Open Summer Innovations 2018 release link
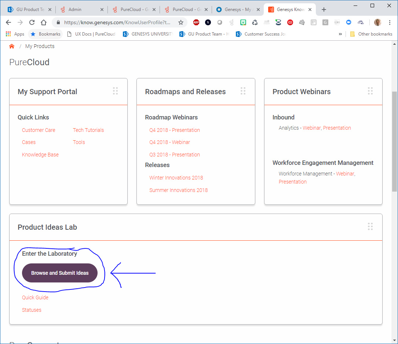398x344 pixels. coord(178,190)
